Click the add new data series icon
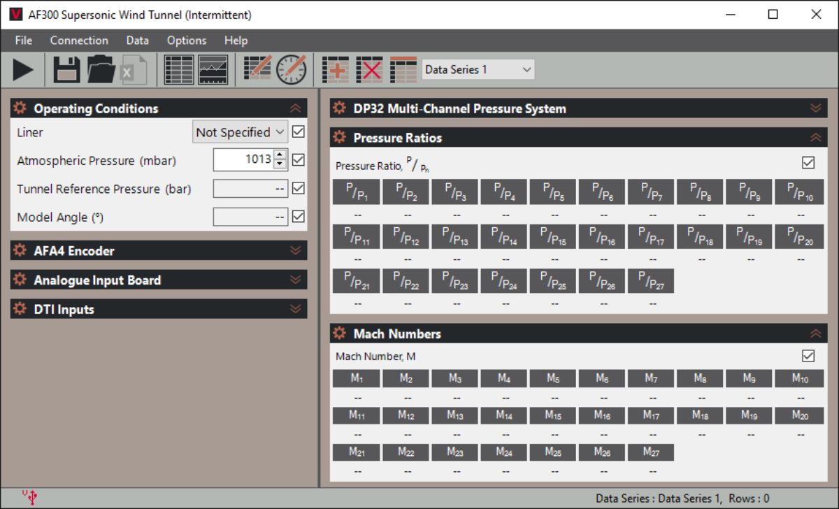Viewport: 839px width, 509px height. [x=335, y=70]
